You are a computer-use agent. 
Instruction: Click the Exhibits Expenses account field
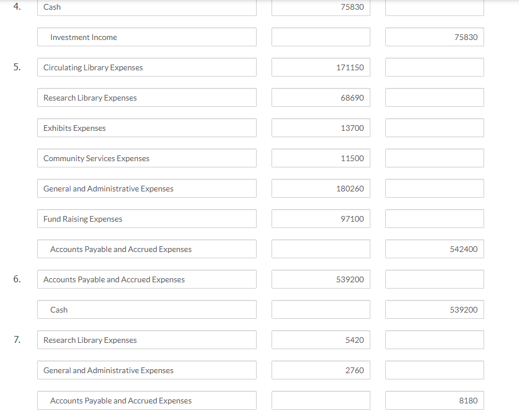[x=146, y=127]
